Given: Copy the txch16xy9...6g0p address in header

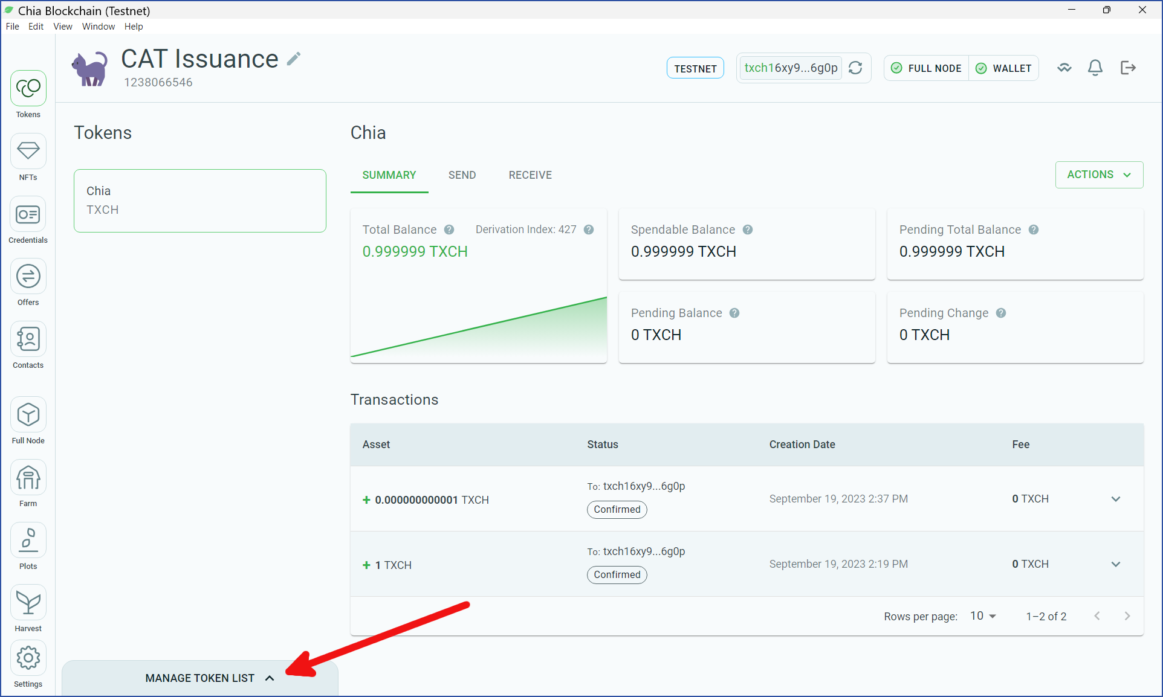Looking at the screenshot, I should tap(791, 68).
